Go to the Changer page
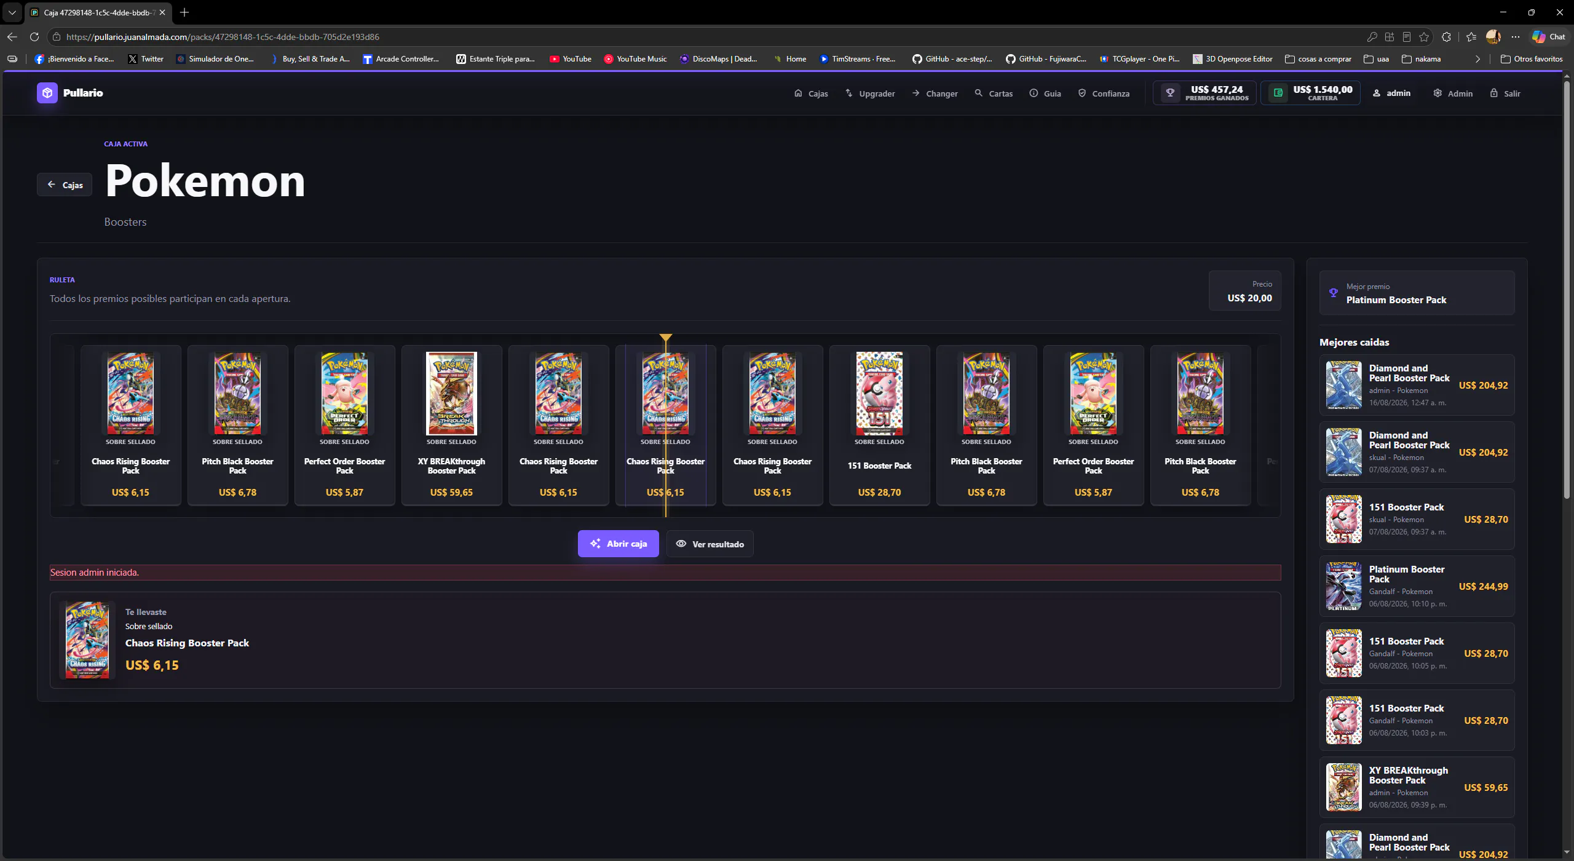Image resolution: width=1574 pixels, height=861 pixels. click(935, 93)
